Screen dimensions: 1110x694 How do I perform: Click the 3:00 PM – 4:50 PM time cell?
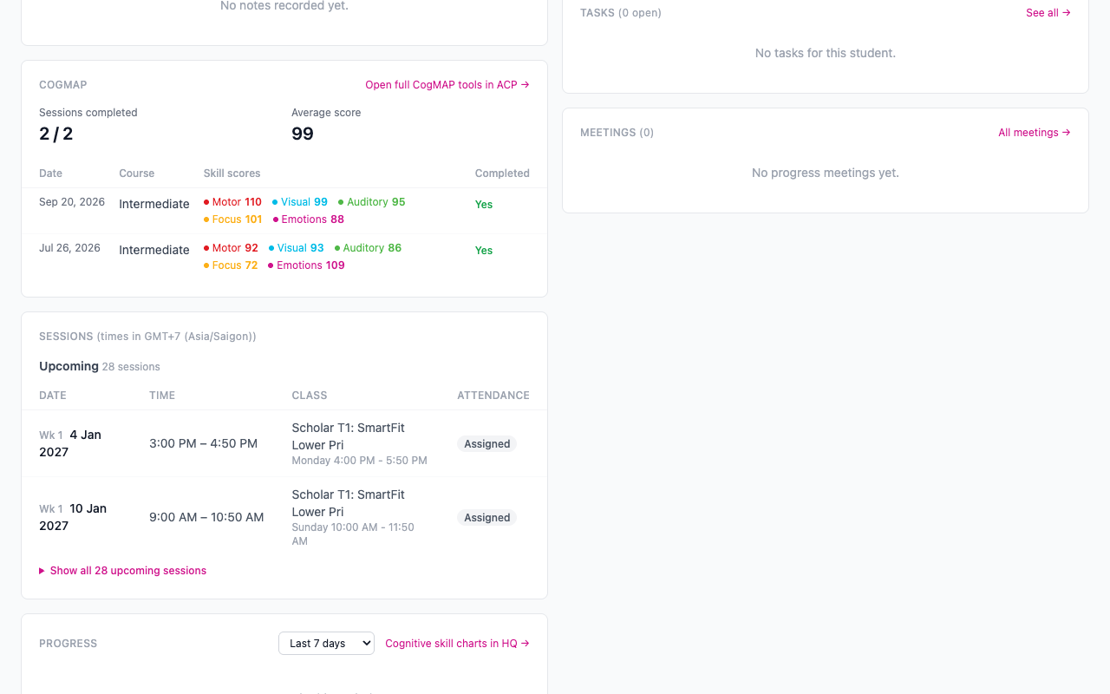(x=203, y=443)
